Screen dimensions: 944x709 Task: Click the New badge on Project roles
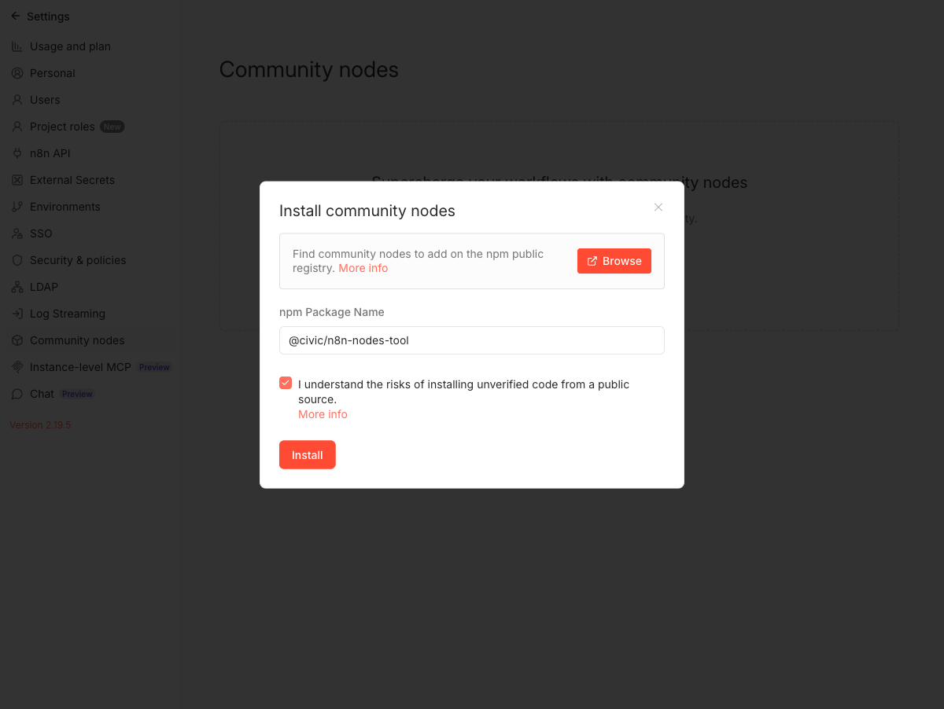pos(112,127)
